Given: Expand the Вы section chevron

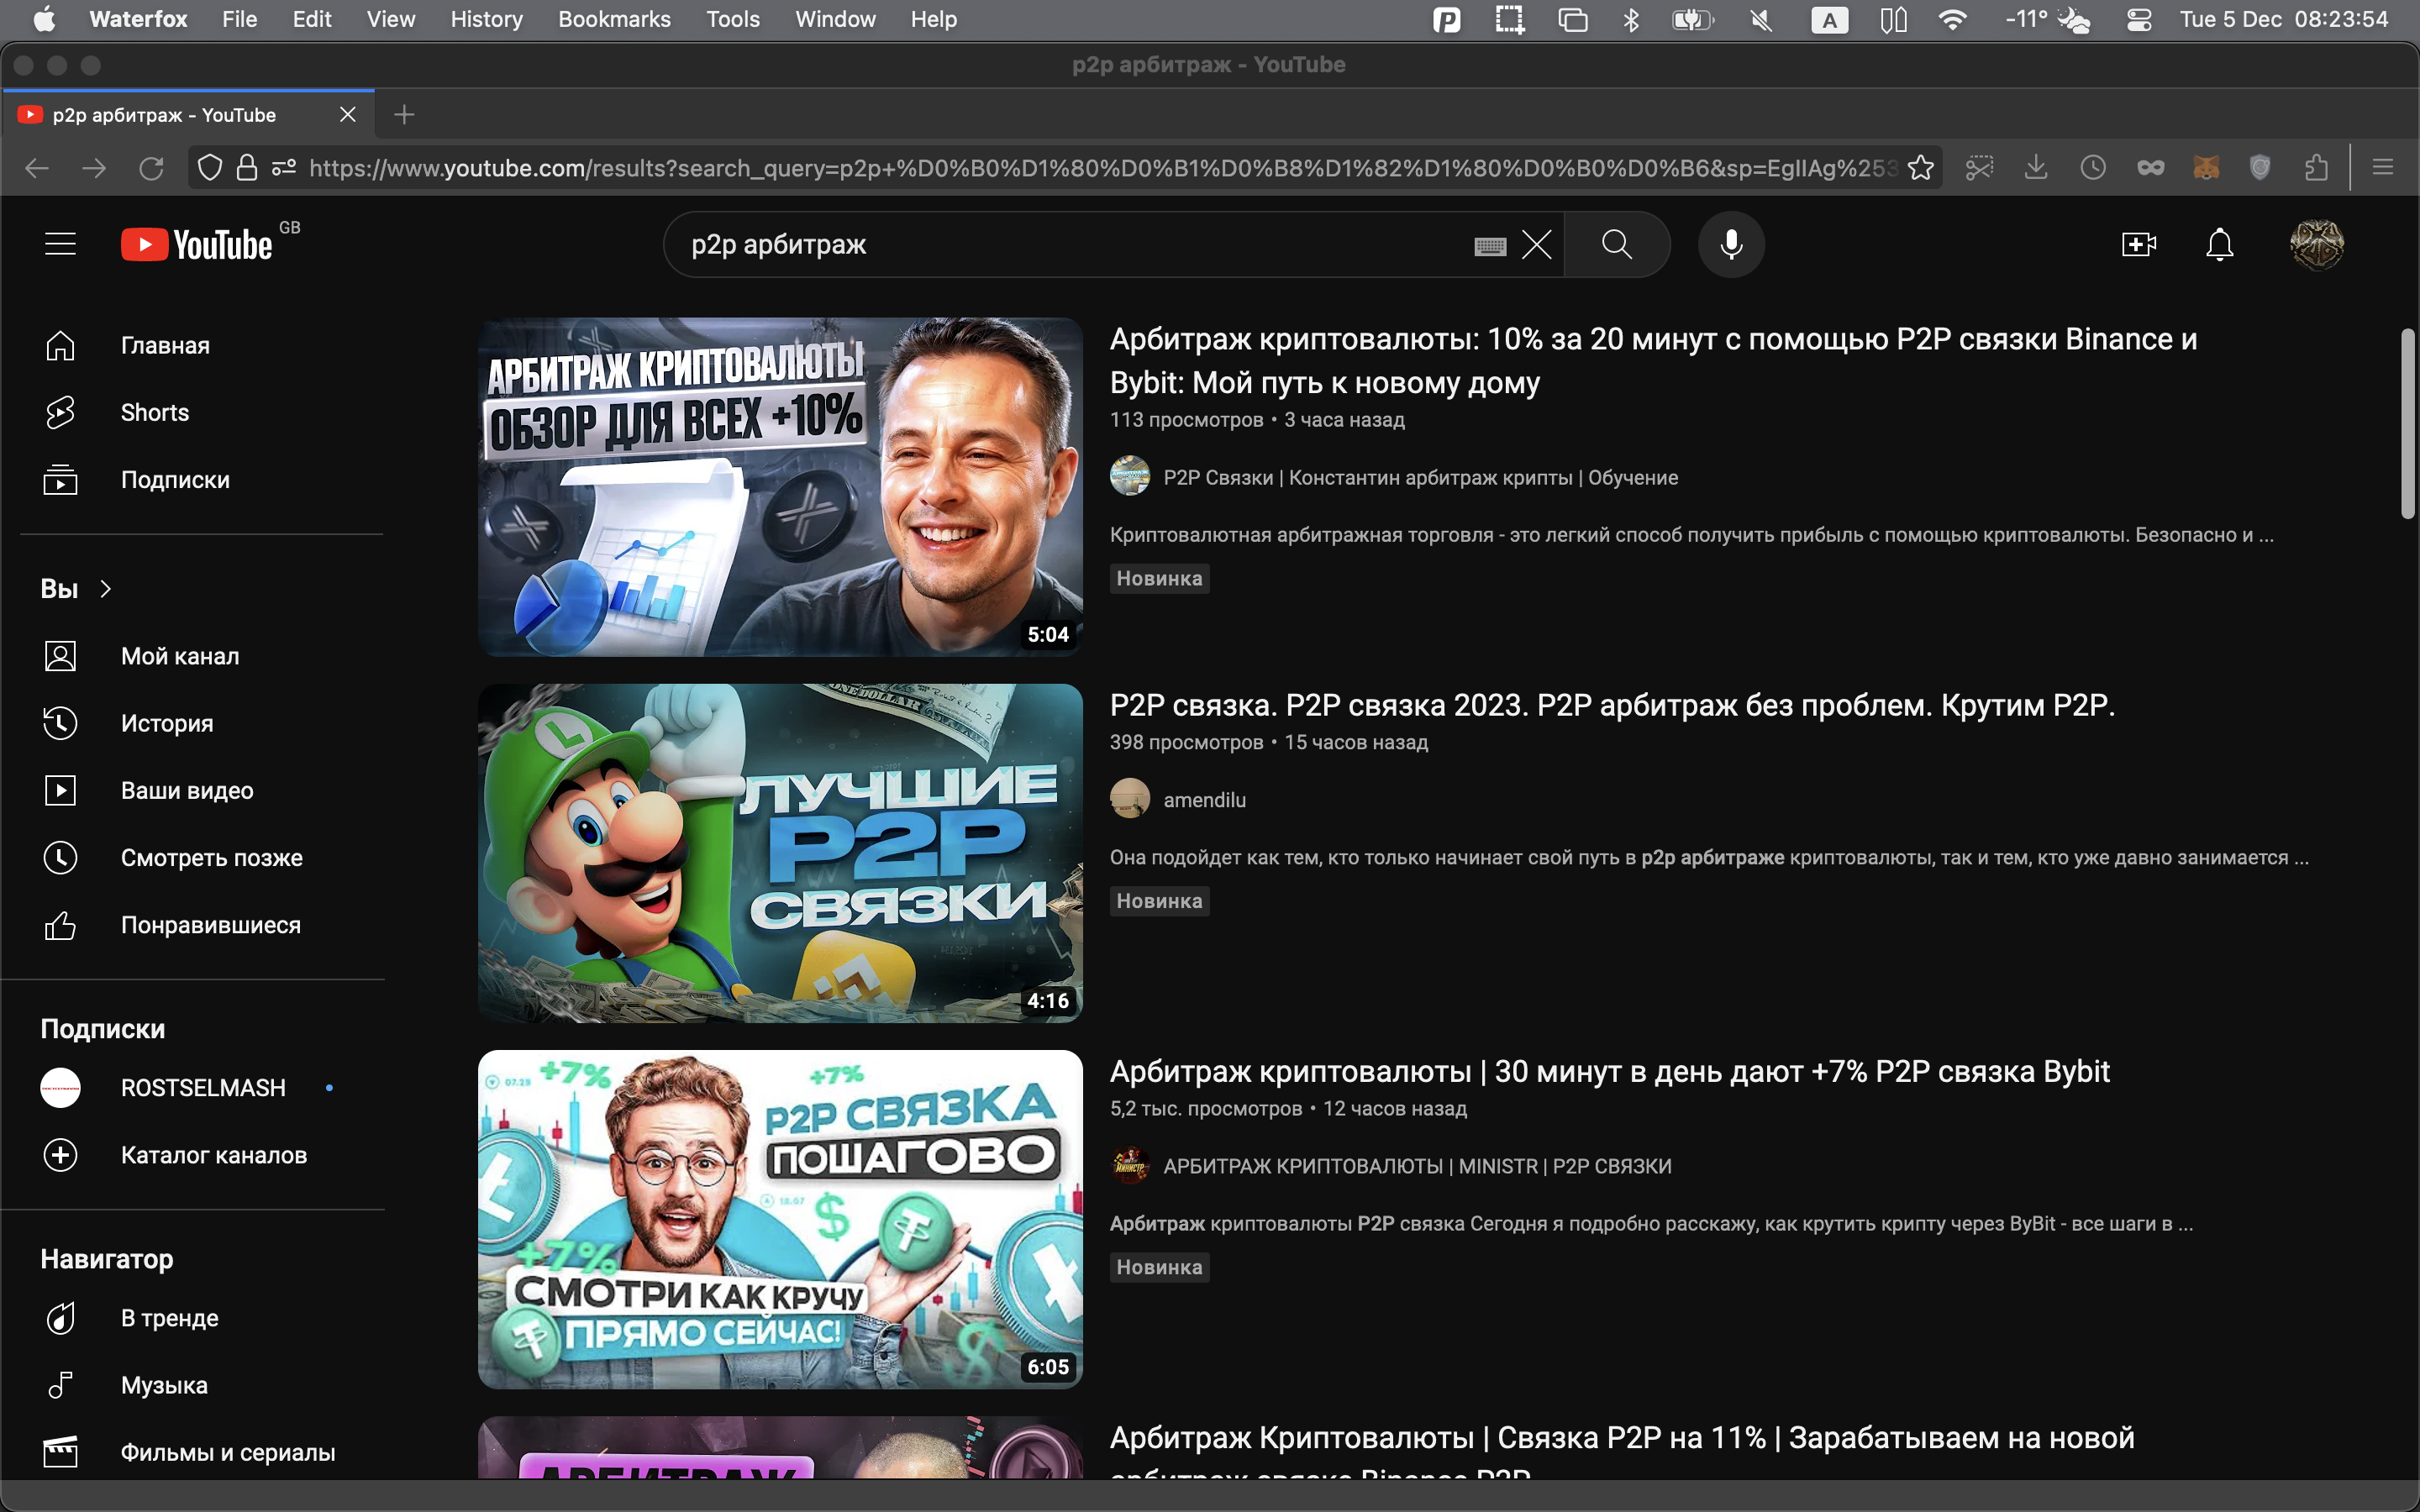Looking at the screenshot, I should (x=105, y=589).
